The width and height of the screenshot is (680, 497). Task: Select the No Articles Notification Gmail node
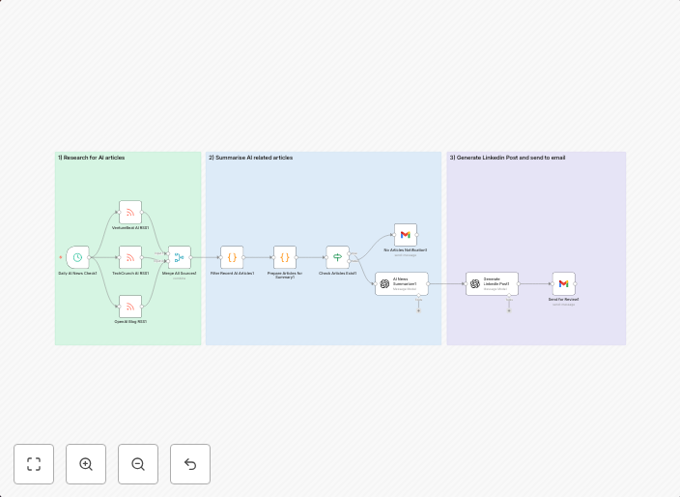click(406, 235)
